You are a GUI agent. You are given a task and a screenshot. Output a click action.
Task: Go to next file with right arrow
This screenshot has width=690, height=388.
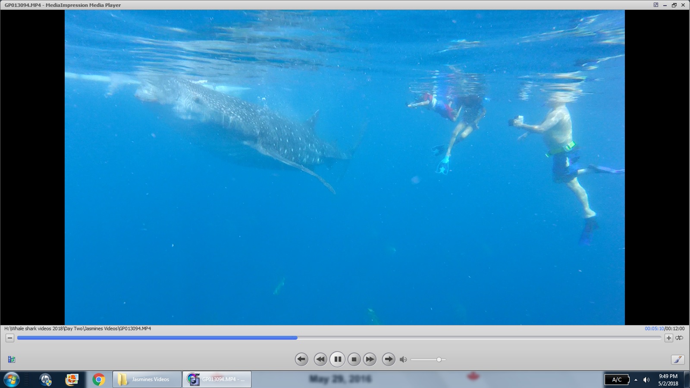(389, 359)
